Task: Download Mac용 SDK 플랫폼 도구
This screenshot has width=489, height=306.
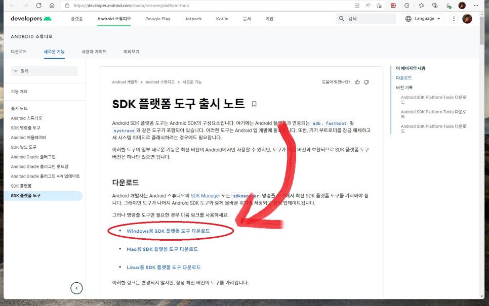Action: pos(162,249)
